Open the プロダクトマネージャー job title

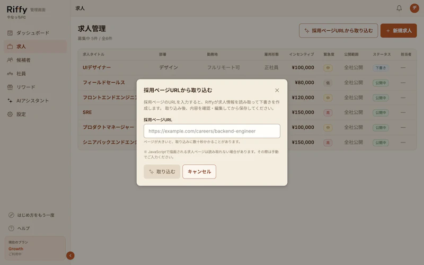(109, 127)
